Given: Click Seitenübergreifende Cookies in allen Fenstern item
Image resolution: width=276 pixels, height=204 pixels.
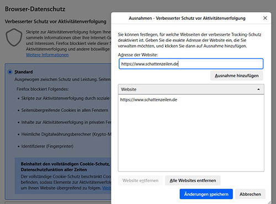Looking at the screenshot, I should pos(65,110).
